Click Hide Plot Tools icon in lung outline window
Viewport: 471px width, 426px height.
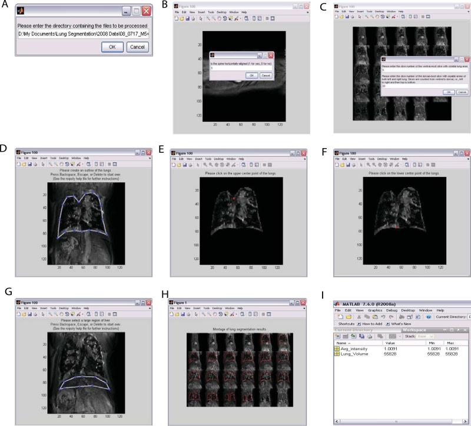pyautogui.click(x=110, y=165)
